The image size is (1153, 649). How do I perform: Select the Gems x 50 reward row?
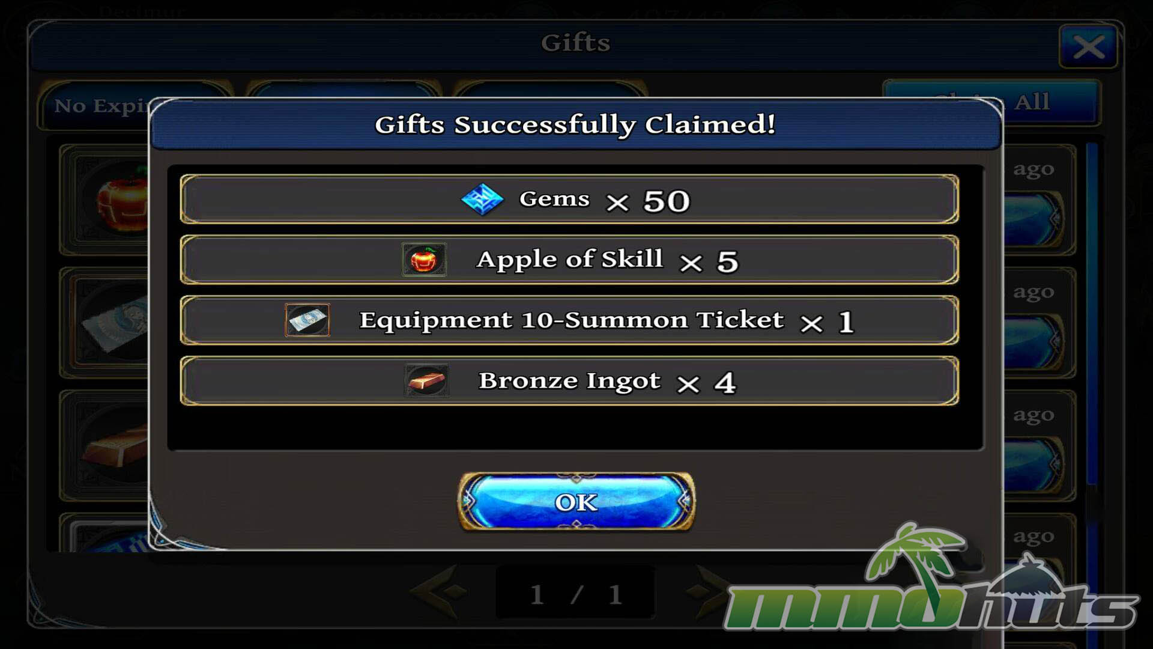point(569,200)
